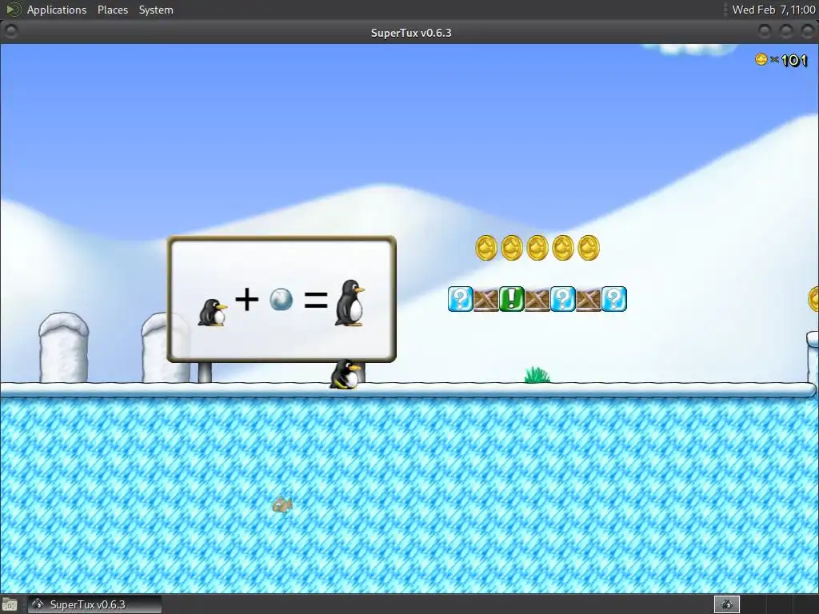Open the Applications menu
This screenshot has width=819, height=614.
tap(57, 10)
